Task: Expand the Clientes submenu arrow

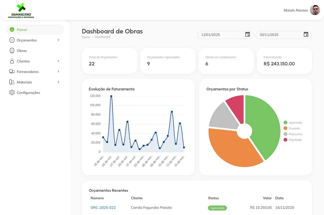Action: click(x=58, y=61)
